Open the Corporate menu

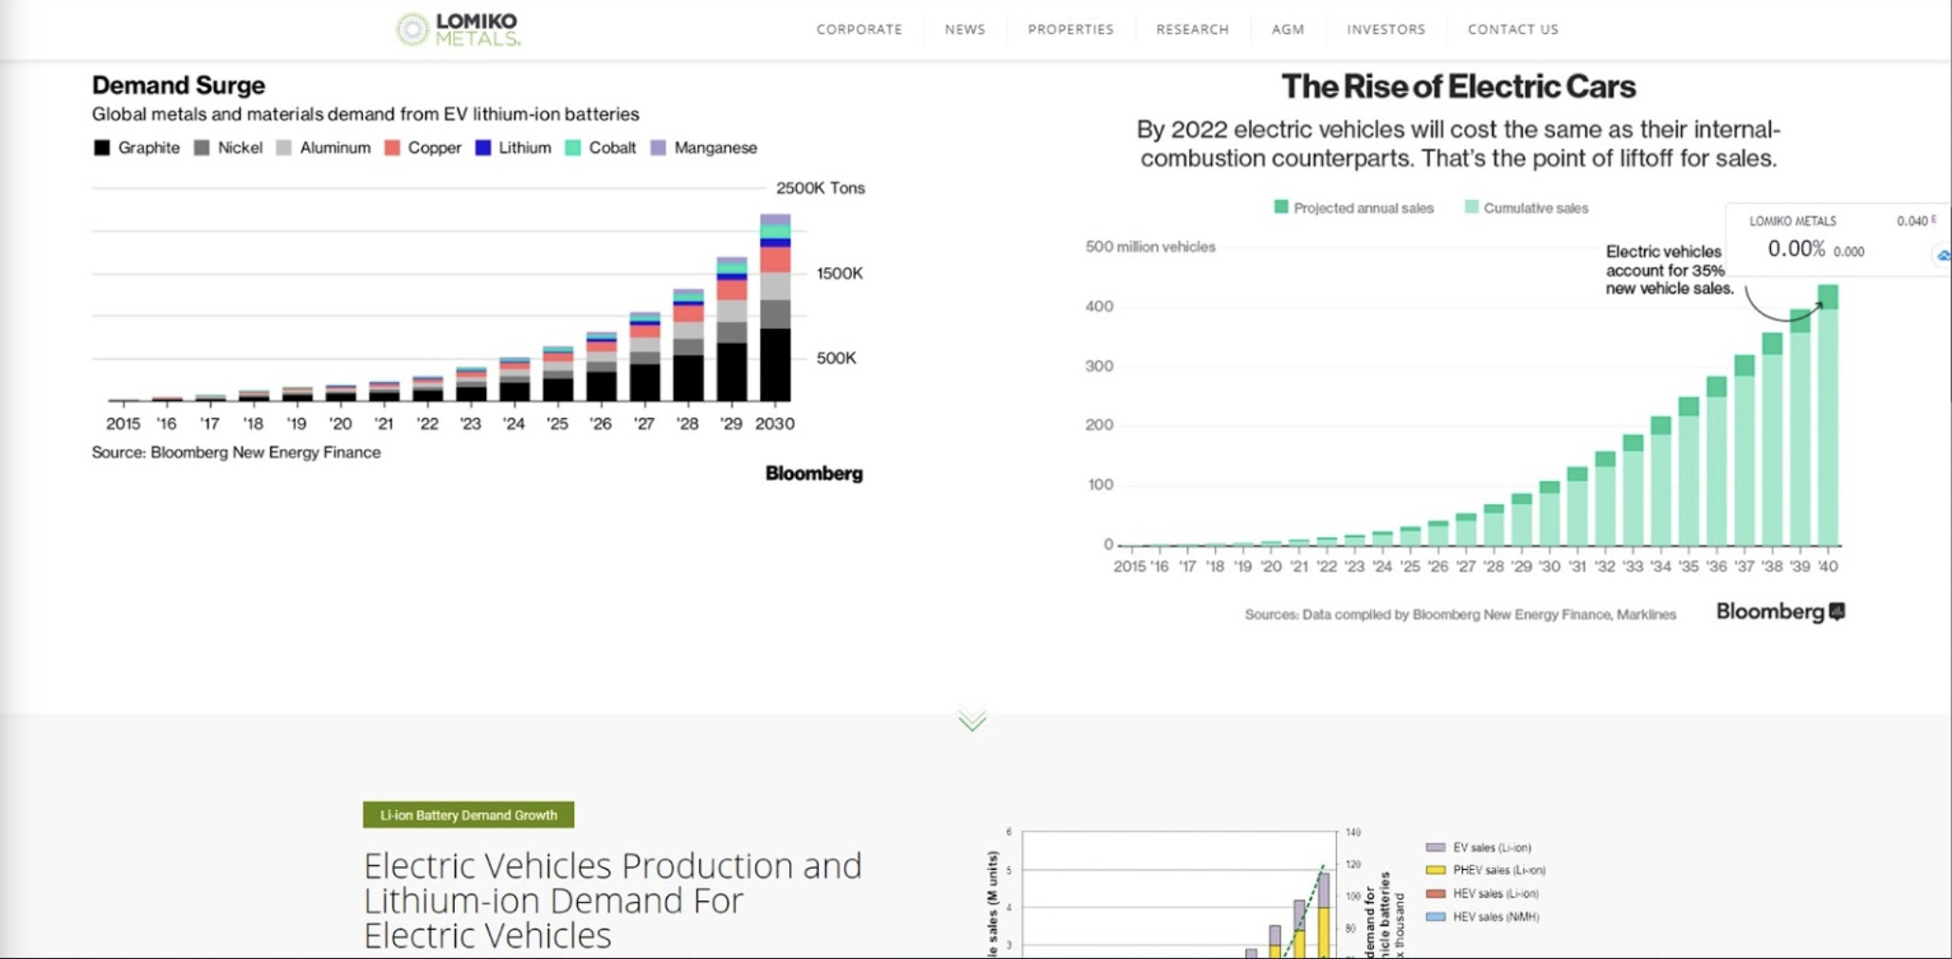tap(859, 29)
